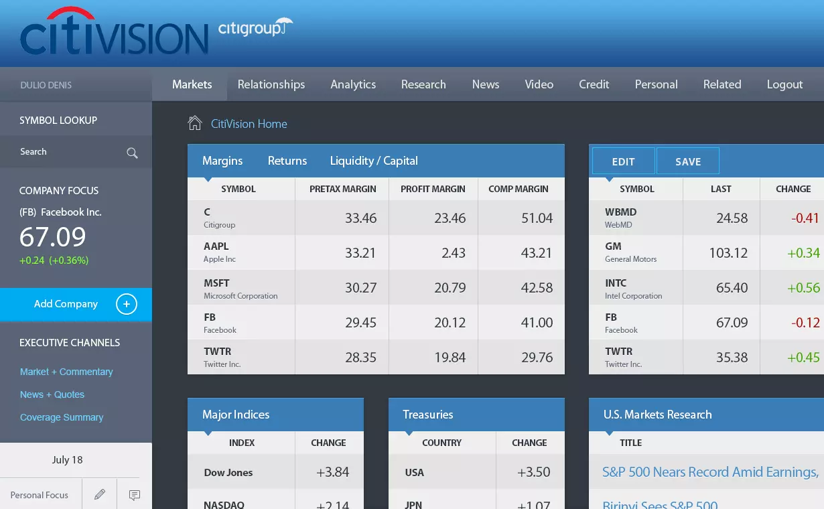Select the WBMD WebMD row
The height and width of the screenshot is (509, 824).
tap(706, 218)
